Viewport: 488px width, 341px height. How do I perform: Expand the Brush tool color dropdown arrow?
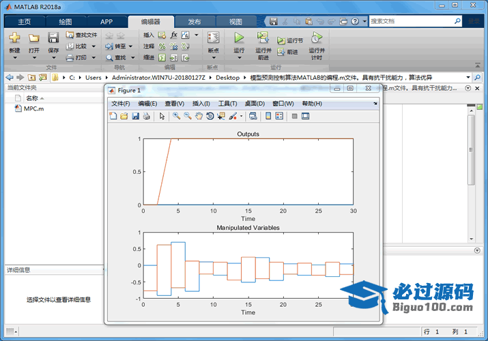point(241,116)
